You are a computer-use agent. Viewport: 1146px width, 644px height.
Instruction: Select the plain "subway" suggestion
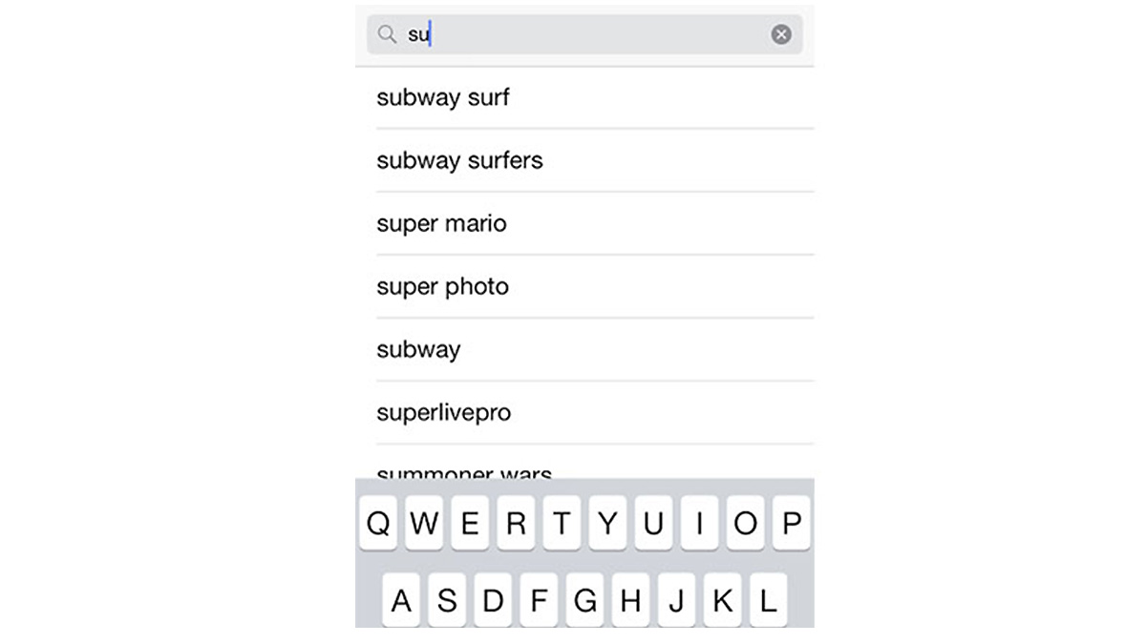[418, 349]
